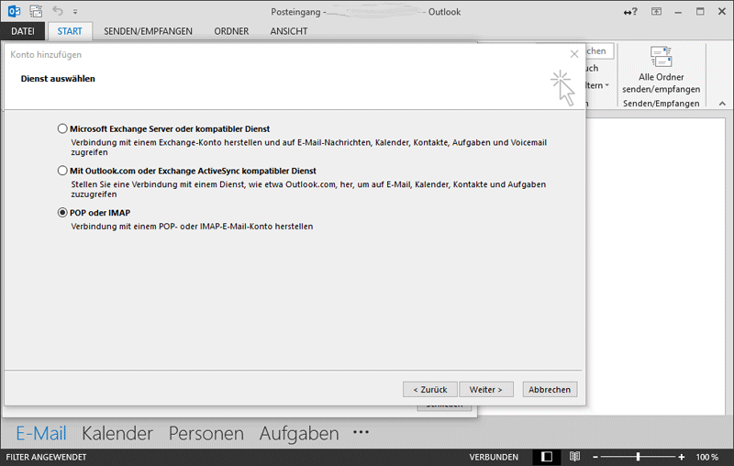Open ribbon display options icon in title bar
Image resolution: width=734 pixels, height=466 pixels.
click(656, 12)
